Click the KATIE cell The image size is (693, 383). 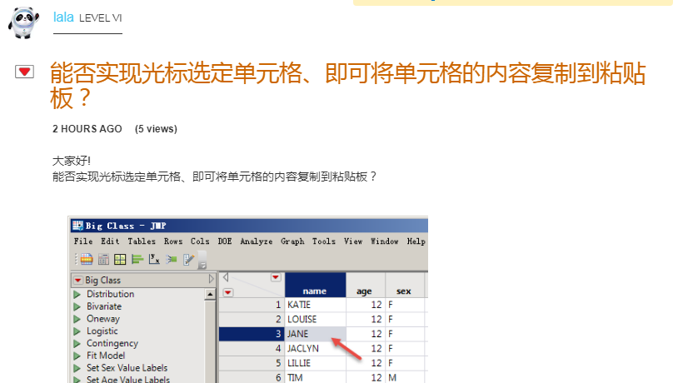point(316,305)
